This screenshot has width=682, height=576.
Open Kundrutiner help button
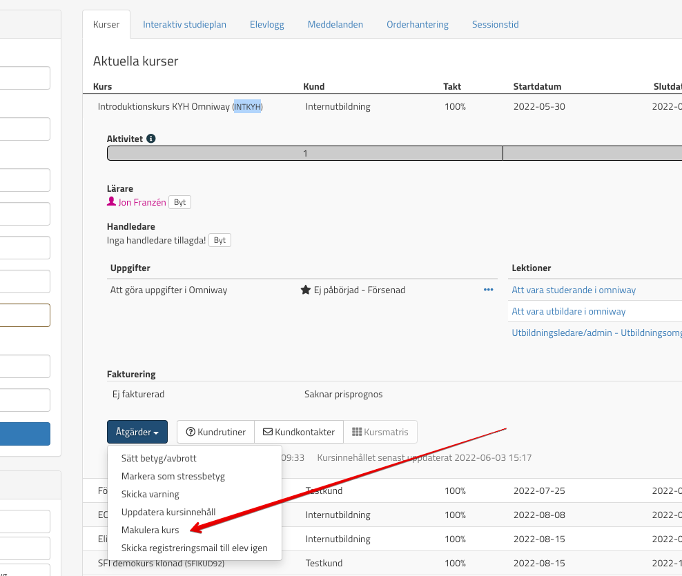pyautogui.click(x=215, y=432)
